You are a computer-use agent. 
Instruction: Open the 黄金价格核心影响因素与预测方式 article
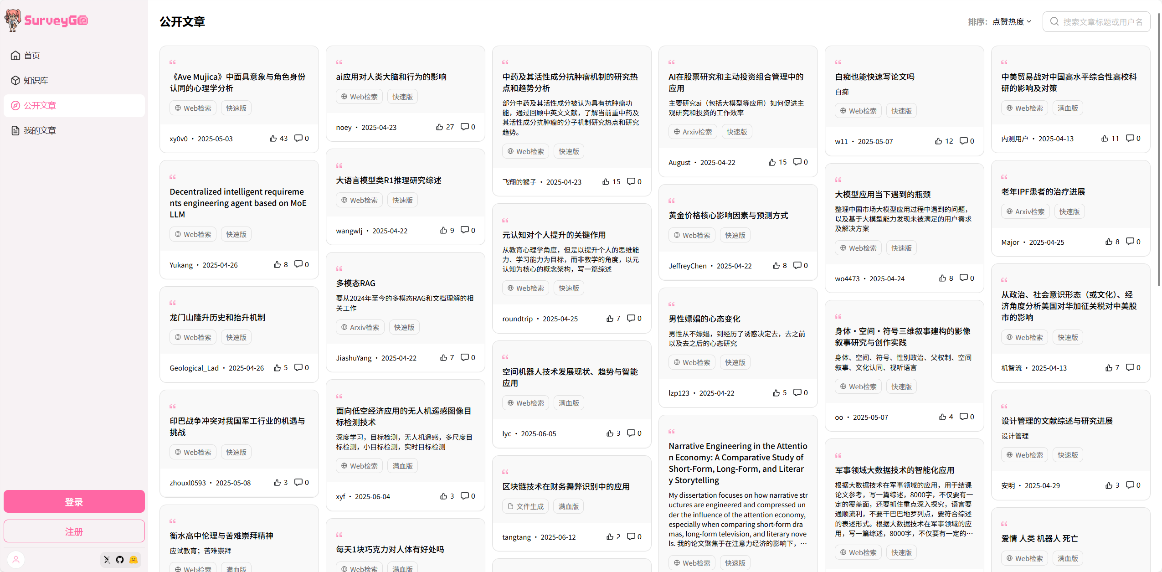[x=728, y=216]
